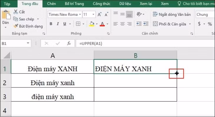The height and width of the screenshot is (117, 215).
Task: Open Căn chỉnh alignment dialog launcher
Action: click(x=192, y=34)
